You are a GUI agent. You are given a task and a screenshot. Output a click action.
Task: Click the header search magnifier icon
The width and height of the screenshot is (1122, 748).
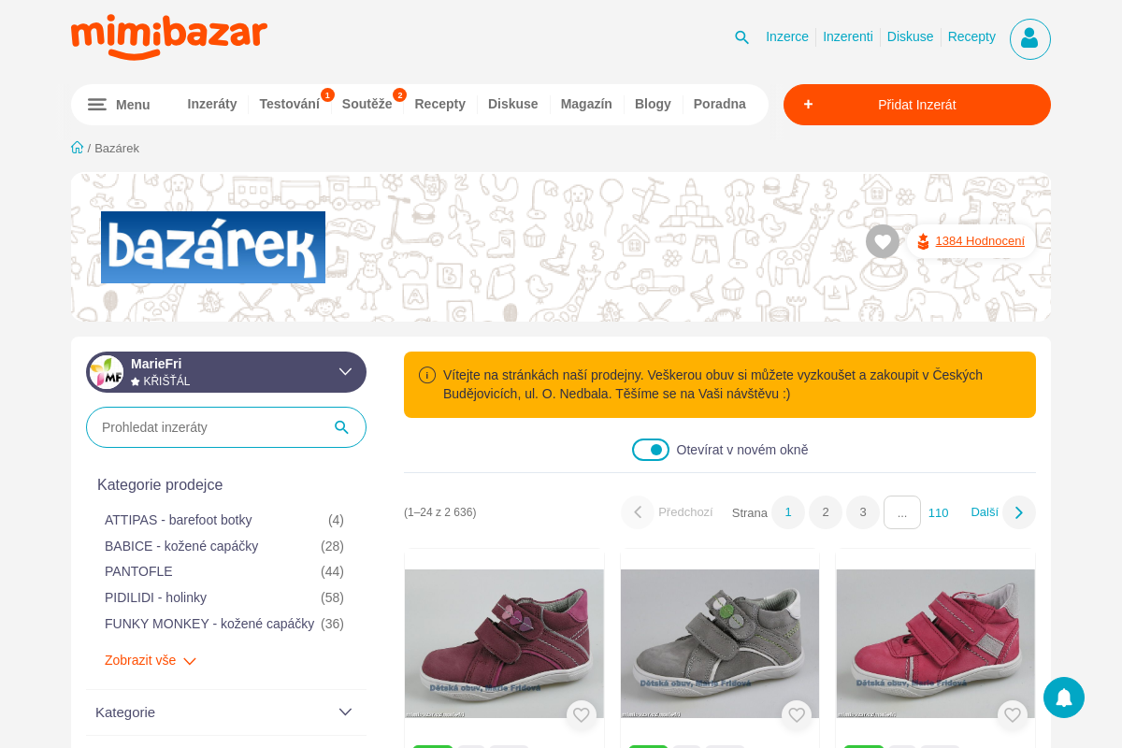point(741,37)
